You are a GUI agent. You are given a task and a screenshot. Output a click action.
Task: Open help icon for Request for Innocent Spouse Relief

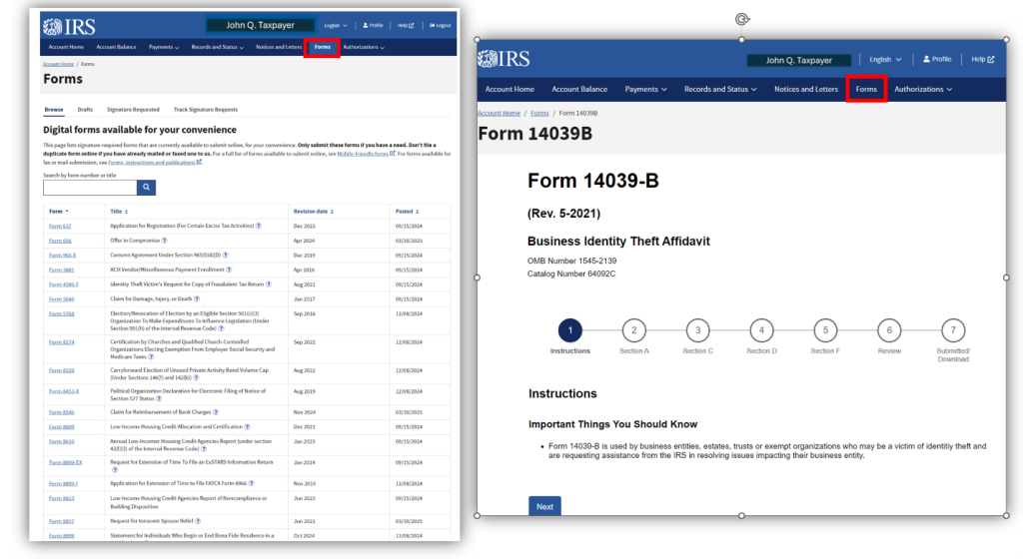(x=199, y=521)
